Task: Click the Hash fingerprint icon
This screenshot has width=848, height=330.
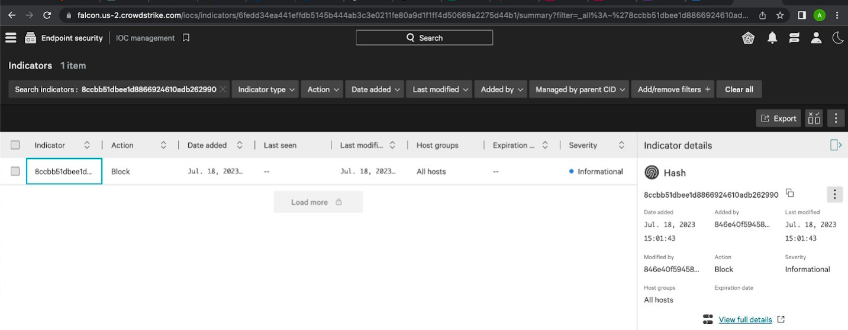Action: [651, 172]
